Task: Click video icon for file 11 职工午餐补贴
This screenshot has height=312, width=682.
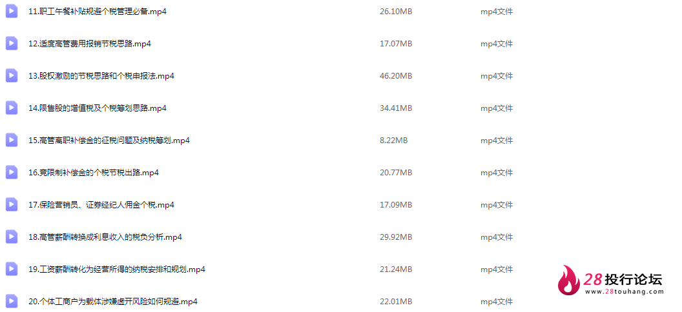Action: click(x=12, y=12)
